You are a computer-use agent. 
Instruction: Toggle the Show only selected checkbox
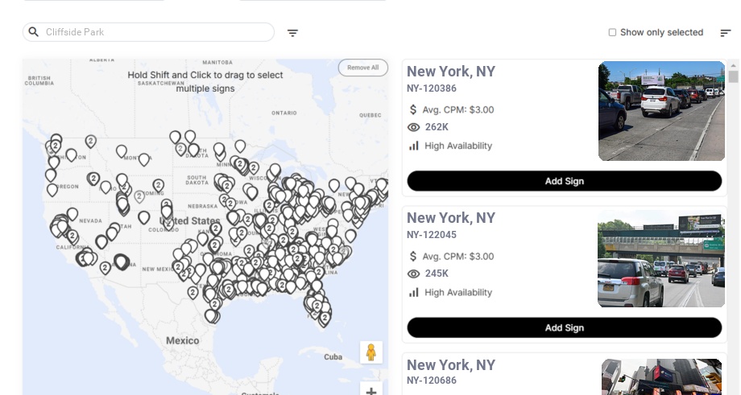click(x=612, y=33)
